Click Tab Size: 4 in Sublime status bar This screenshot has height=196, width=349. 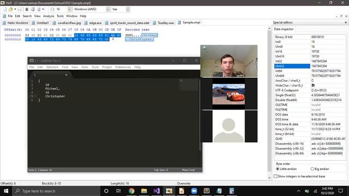point(161,170)
